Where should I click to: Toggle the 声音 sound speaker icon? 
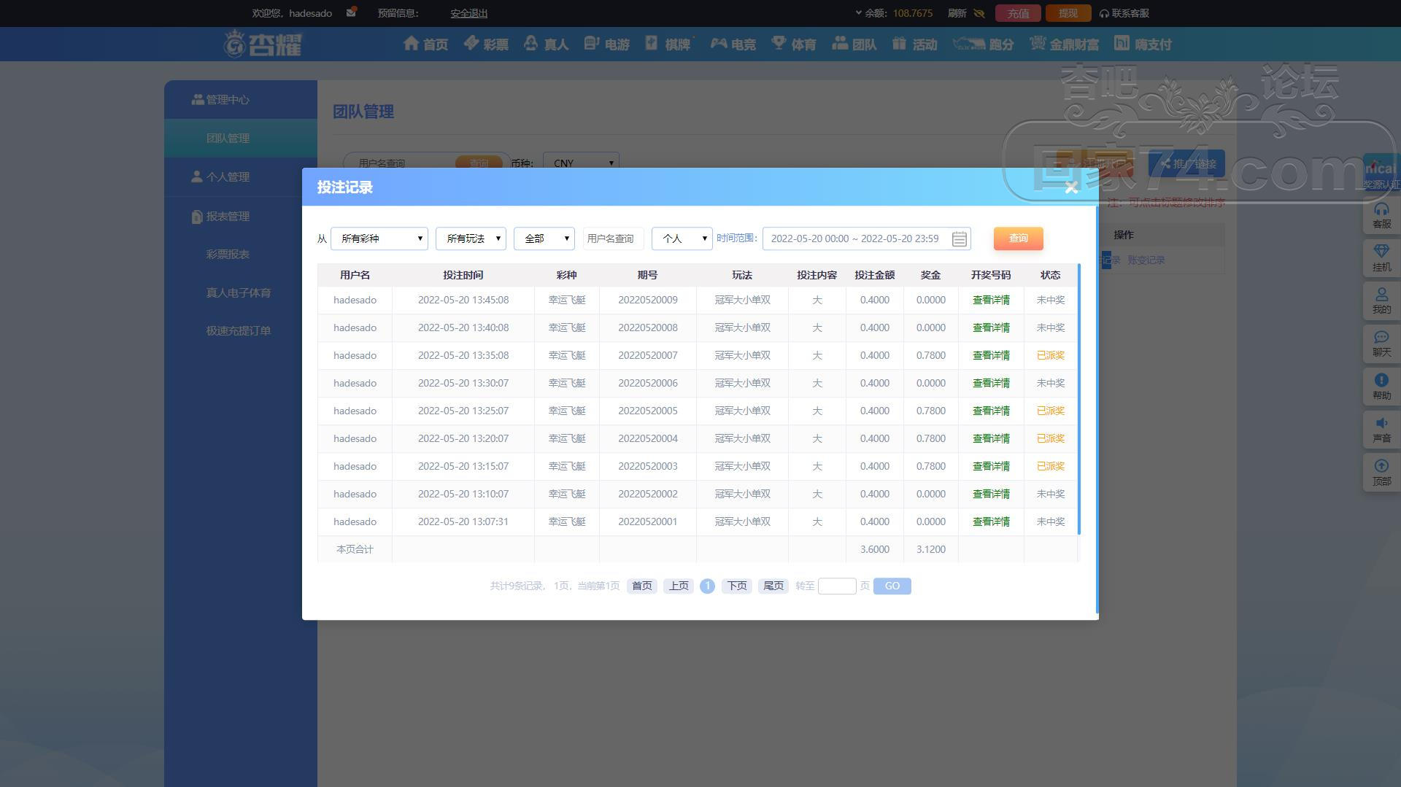click(1381, 429)
